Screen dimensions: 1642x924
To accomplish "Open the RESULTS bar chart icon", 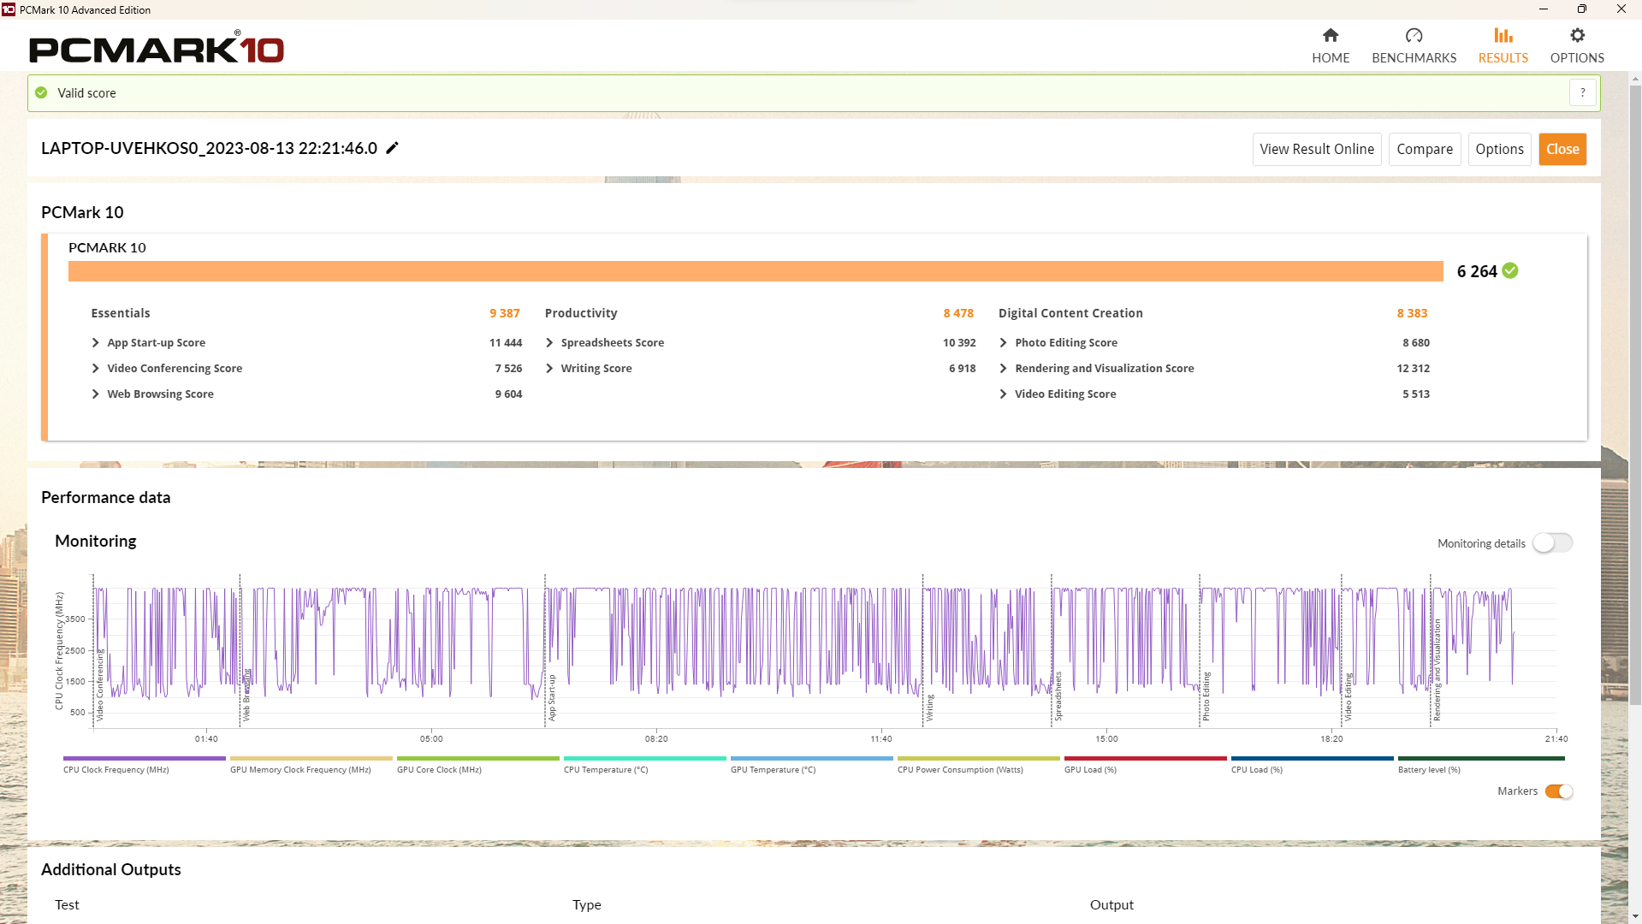I will 1503,35.
